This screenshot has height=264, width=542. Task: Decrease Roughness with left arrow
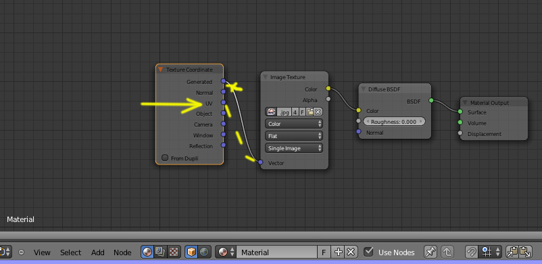click(368, 122)
